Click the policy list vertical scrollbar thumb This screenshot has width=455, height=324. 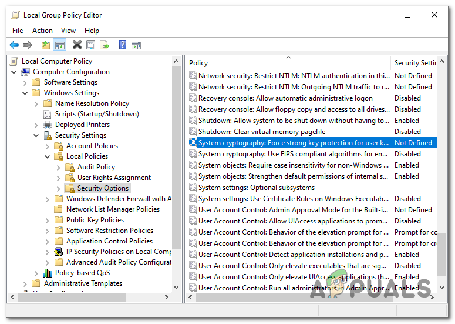pyautogui.click(x=441, y=254)
